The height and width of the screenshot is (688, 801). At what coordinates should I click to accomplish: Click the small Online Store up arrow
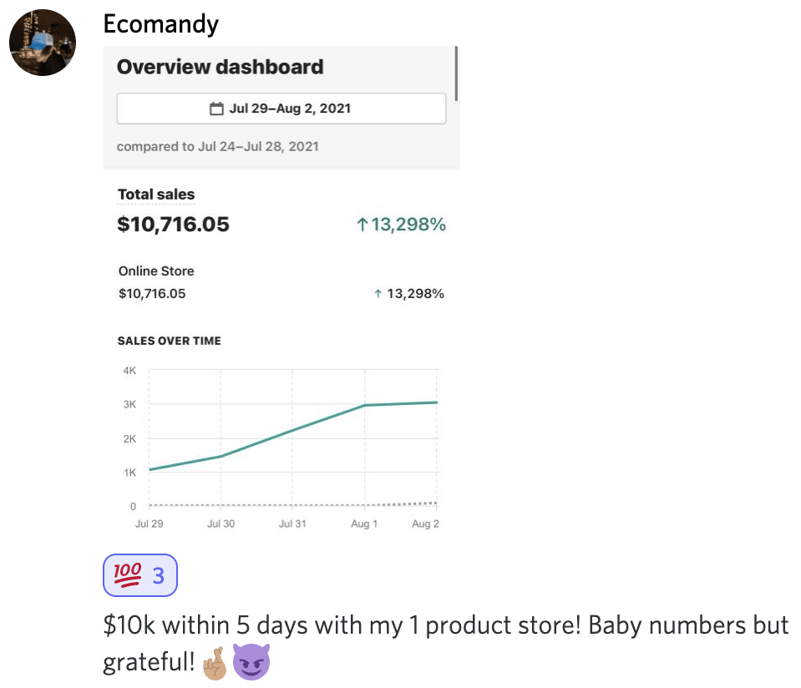point(378,294)
